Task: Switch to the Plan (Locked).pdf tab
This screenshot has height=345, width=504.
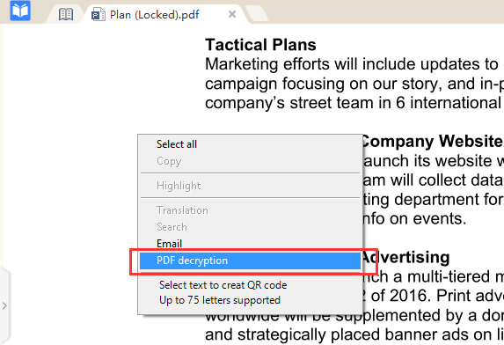Action: pyautogui.click(x=154, y=15)
